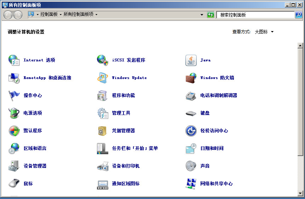Click the 网络和共享中心 text link

pos(217,184)
